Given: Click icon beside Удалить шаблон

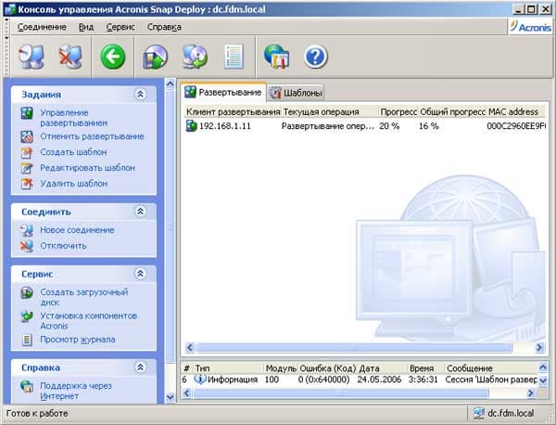Looking at the screenshot, I should [x=27, y=184].
